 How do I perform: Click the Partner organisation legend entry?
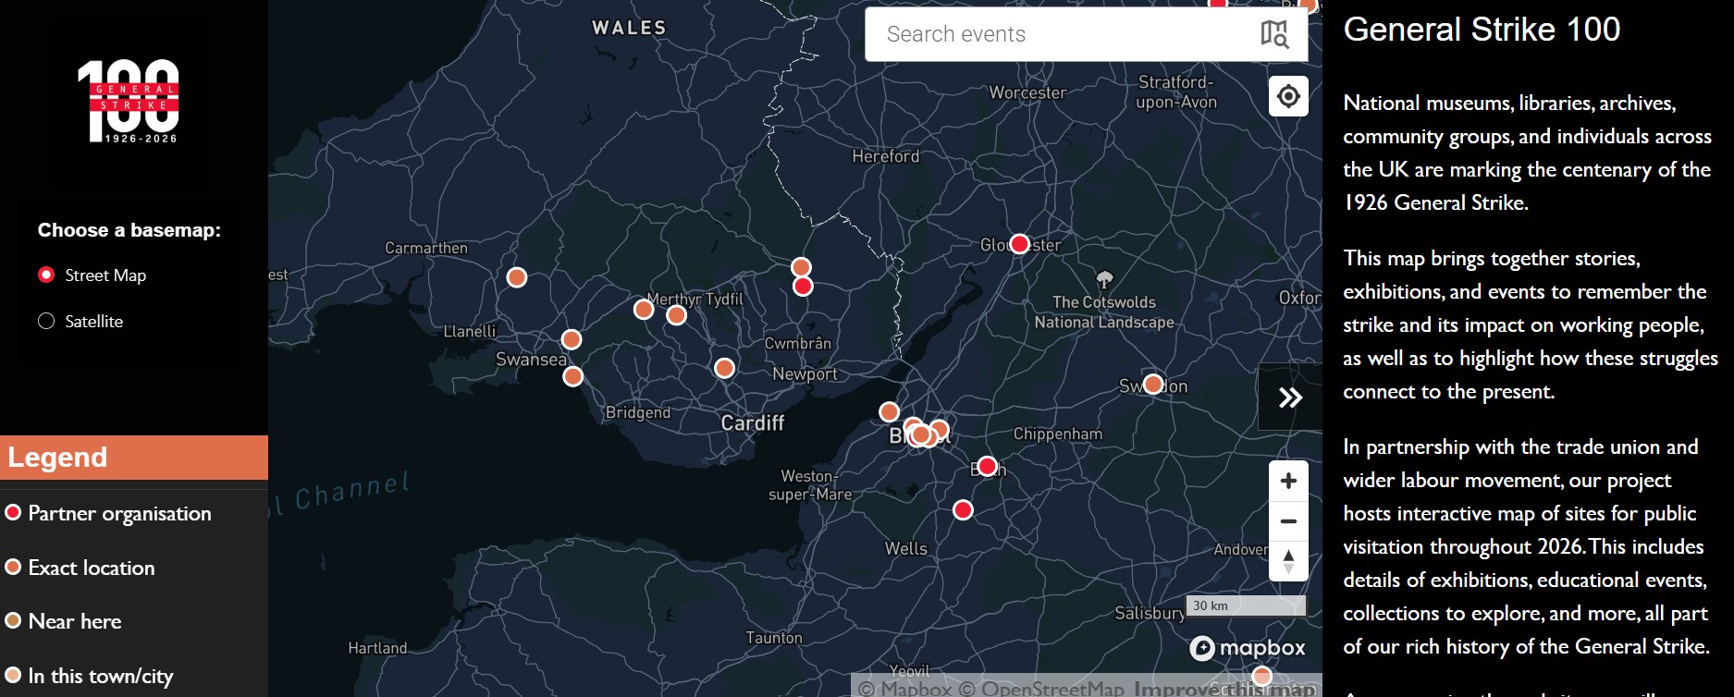tap(119, 514)
